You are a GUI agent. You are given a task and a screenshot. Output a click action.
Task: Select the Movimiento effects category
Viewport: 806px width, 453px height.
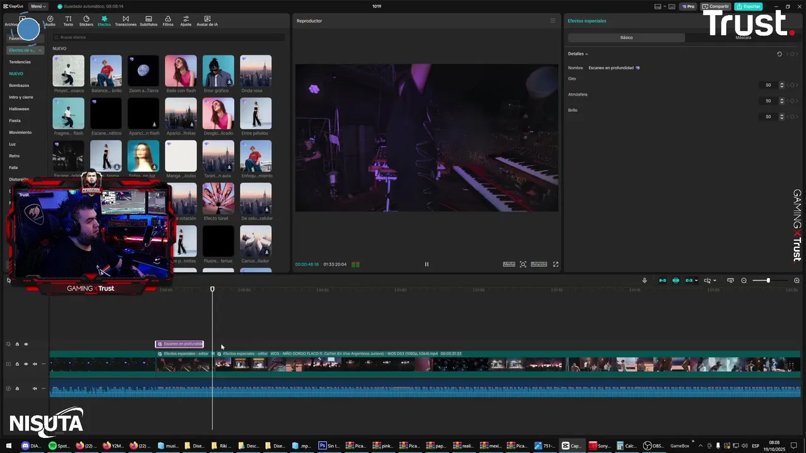(x=20, y=132)
